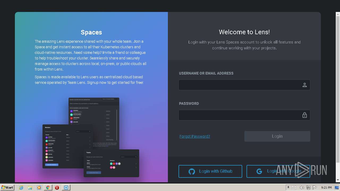The height and width of the screenshot is (191, 340).
Task: Open the red Opera taskbar icon
Action: click(57, 188)
